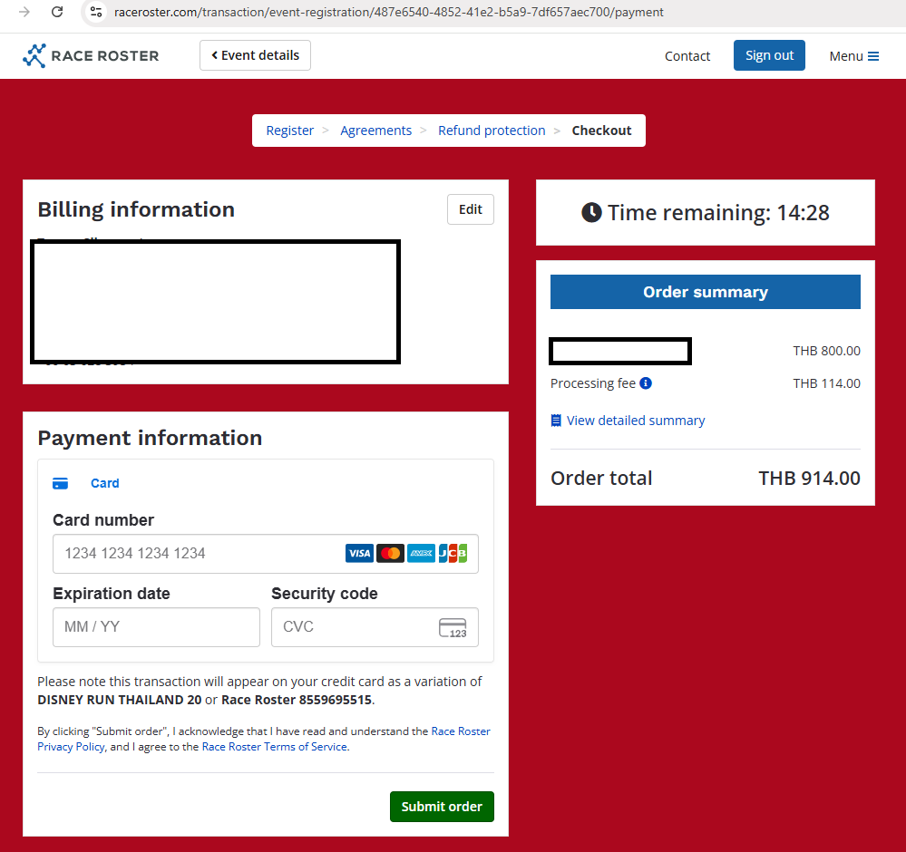Click the DISNEY RUN THAILAND 20 text
This screenshot has width=906, height=852.
120,700
